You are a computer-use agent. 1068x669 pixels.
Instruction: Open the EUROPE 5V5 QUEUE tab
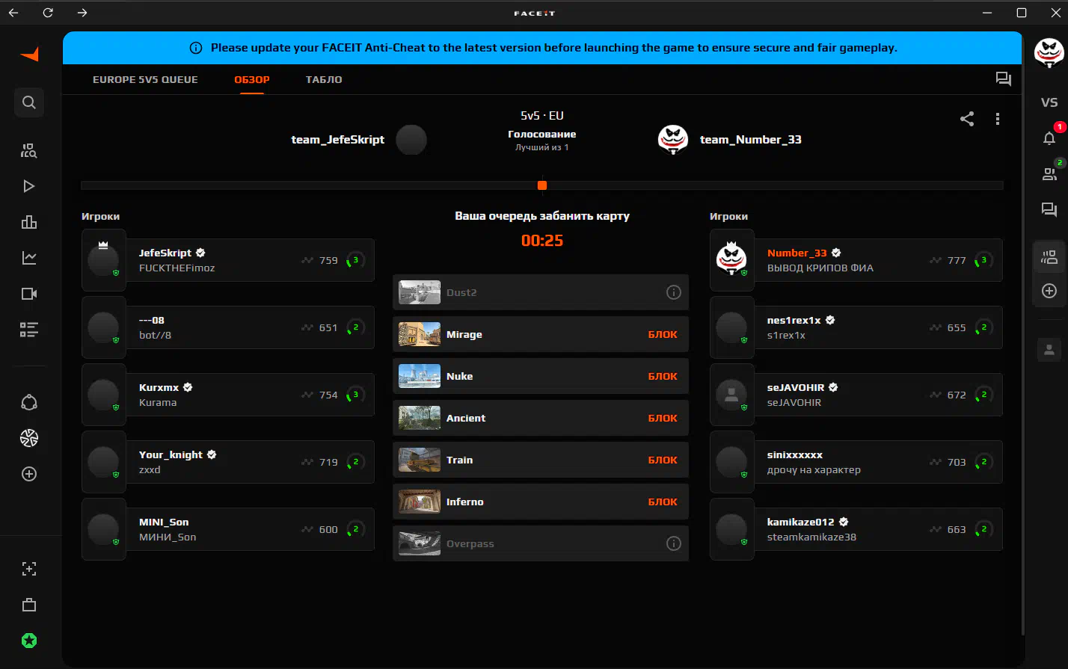(145, 79)
